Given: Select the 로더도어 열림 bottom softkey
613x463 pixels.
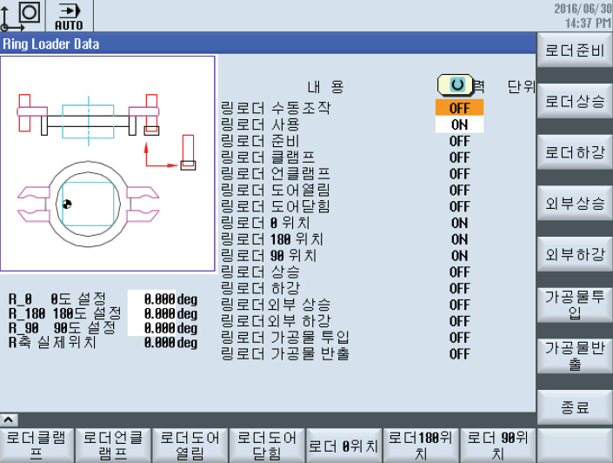Looking at the screenshot, I should coord(190,445).
